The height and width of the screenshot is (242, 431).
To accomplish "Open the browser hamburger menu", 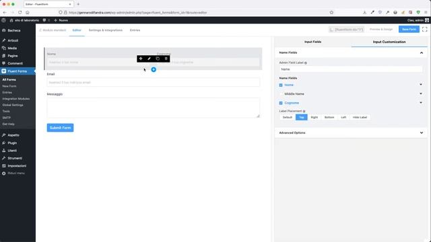I will point(426,12).
